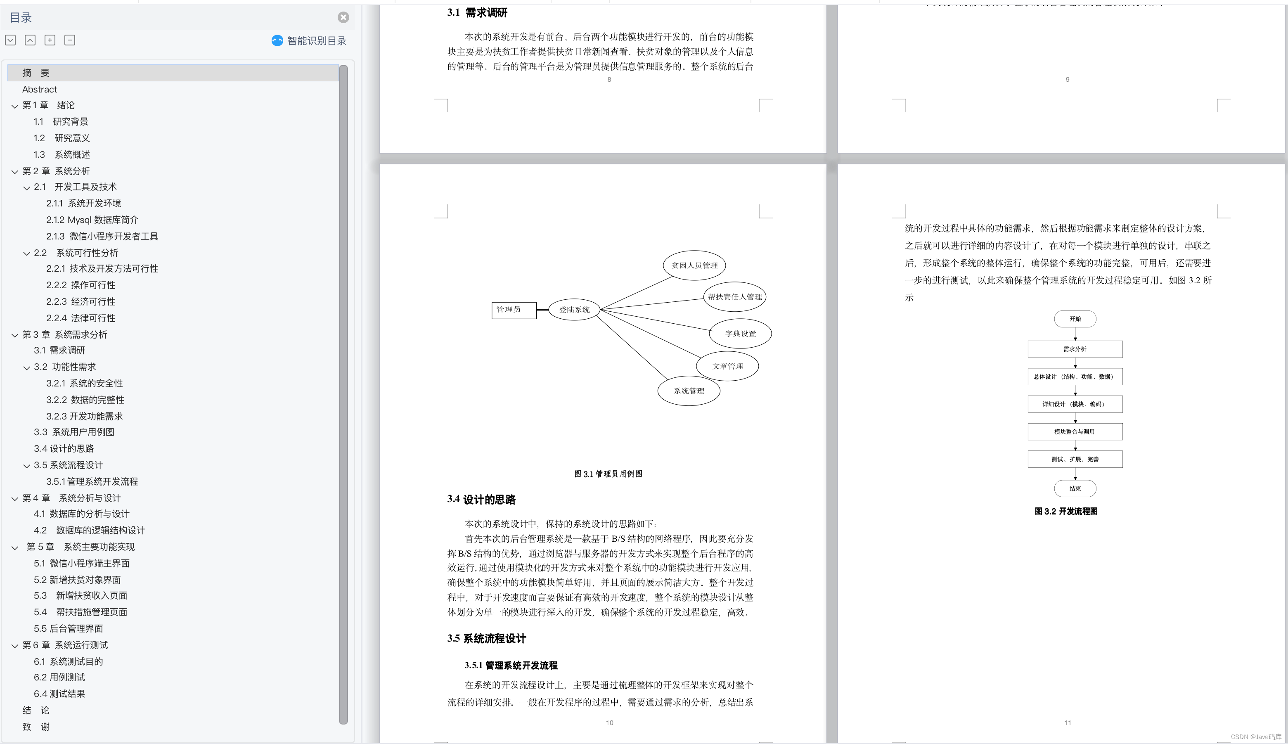Screen dimensions: 1288x744
Task: Jump to 2.1.2 Mysql 数据库简介
Action: pyautogui.click(x=92, y=220)
